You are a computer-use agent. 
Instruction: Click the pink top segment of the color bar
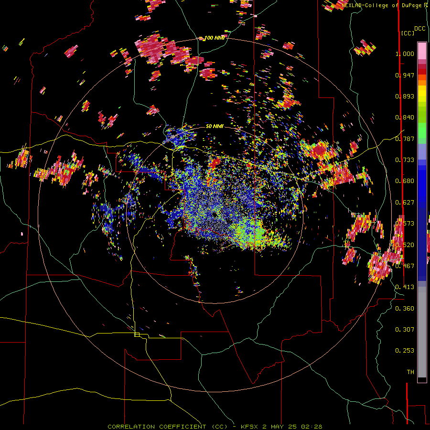422,51
